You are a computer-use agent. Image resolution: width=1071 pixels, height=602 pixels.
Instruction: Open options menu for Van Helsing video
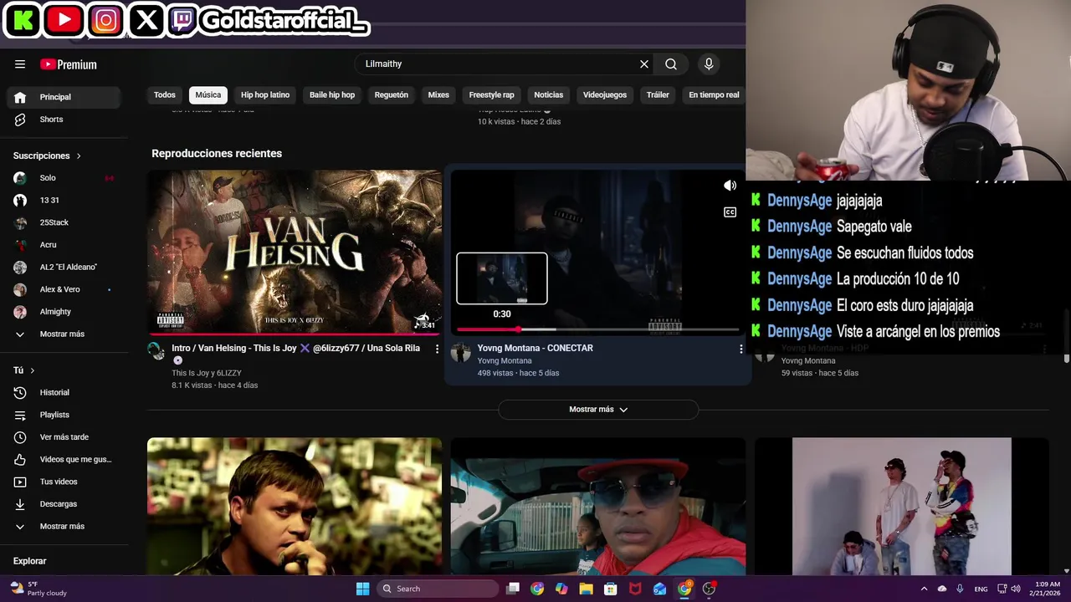tap(437, 349)
